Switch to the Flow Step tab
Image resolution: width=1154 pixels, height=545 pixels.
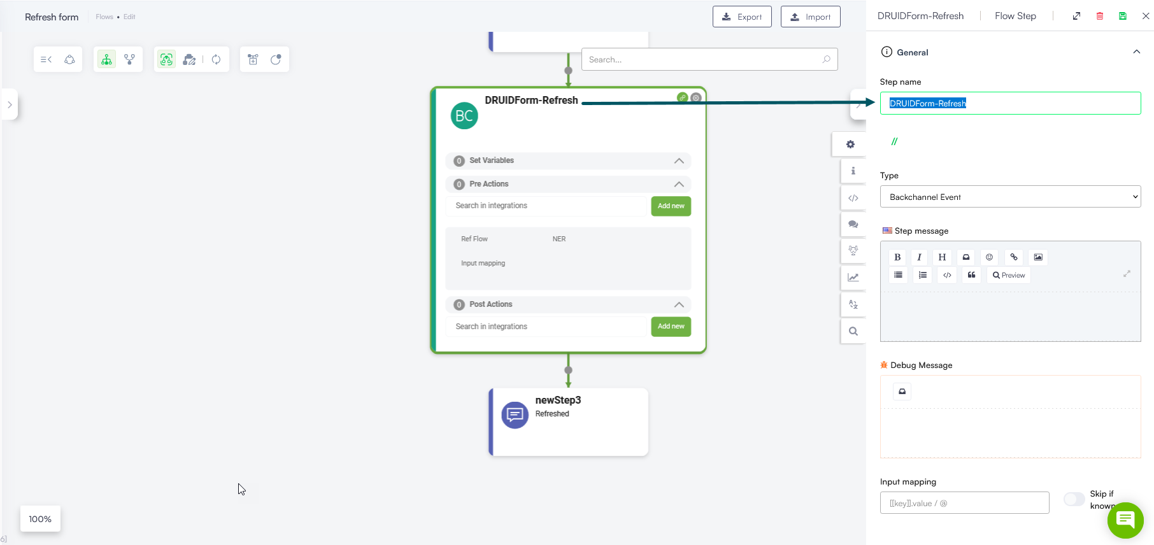(x=1015, y=16)
